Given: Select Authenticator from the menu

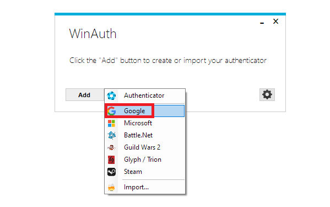Looking at the screenshot, I should tap(145, 95).
